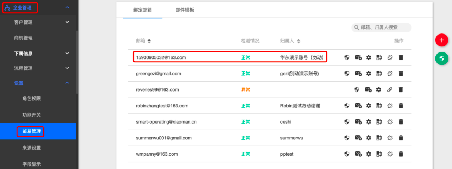Run shield detection on wmpanny@163.com
This screenshot has width=452, height=169.
coord(347,154)
